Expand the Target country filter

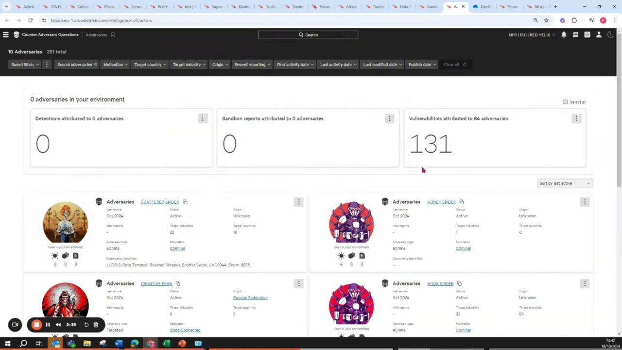(x=150, y=64)
